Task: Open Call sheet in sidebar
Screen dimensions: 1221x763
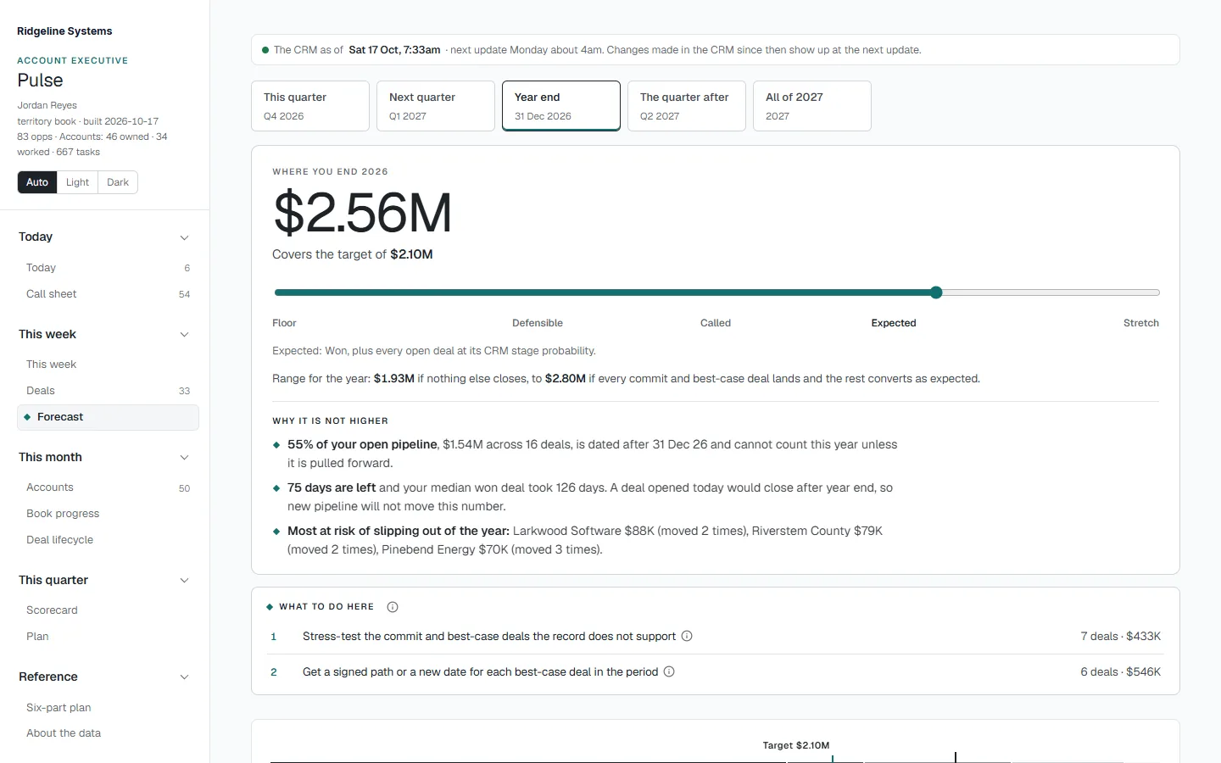Action: coord(108,294)
